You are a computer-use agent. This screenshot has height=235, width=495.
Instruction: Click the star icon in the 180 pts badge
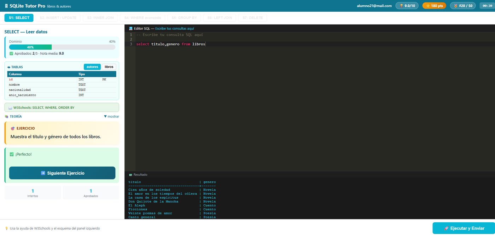click(428, 6)
